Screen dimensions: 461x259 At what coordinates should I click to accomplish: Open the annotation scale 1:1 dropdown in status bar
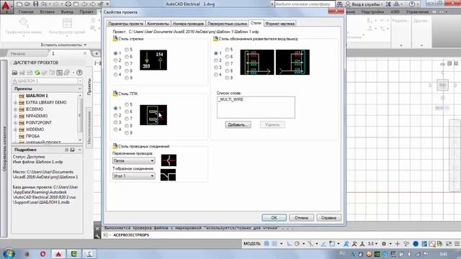tap(372, 244)
